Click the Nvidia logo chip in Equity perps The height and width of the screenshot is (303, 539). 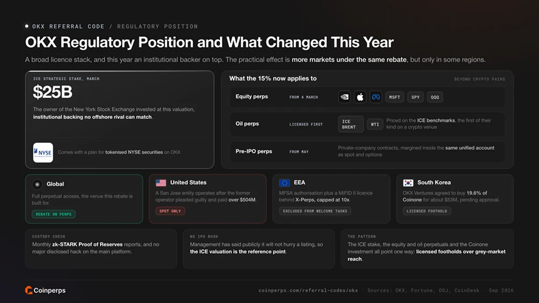tap(345, 97)
